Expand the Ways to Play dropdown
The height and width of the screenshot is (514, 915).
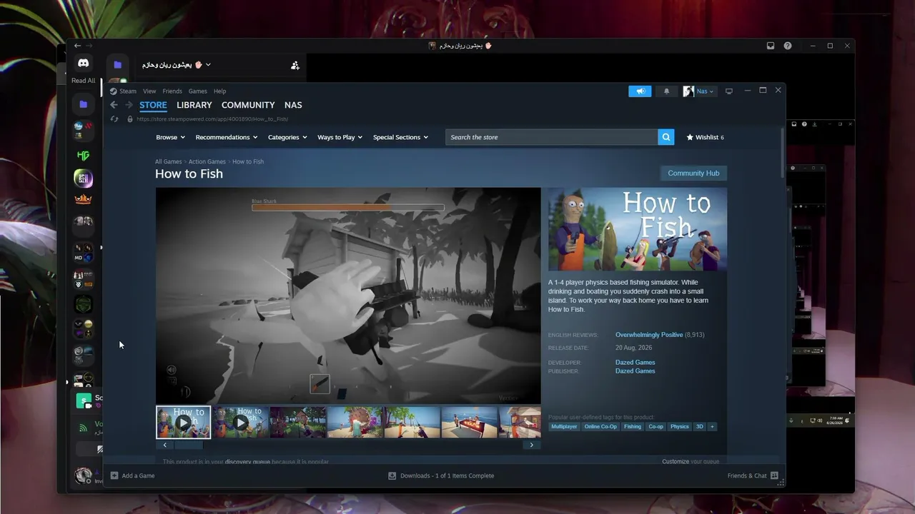[340, 137]
